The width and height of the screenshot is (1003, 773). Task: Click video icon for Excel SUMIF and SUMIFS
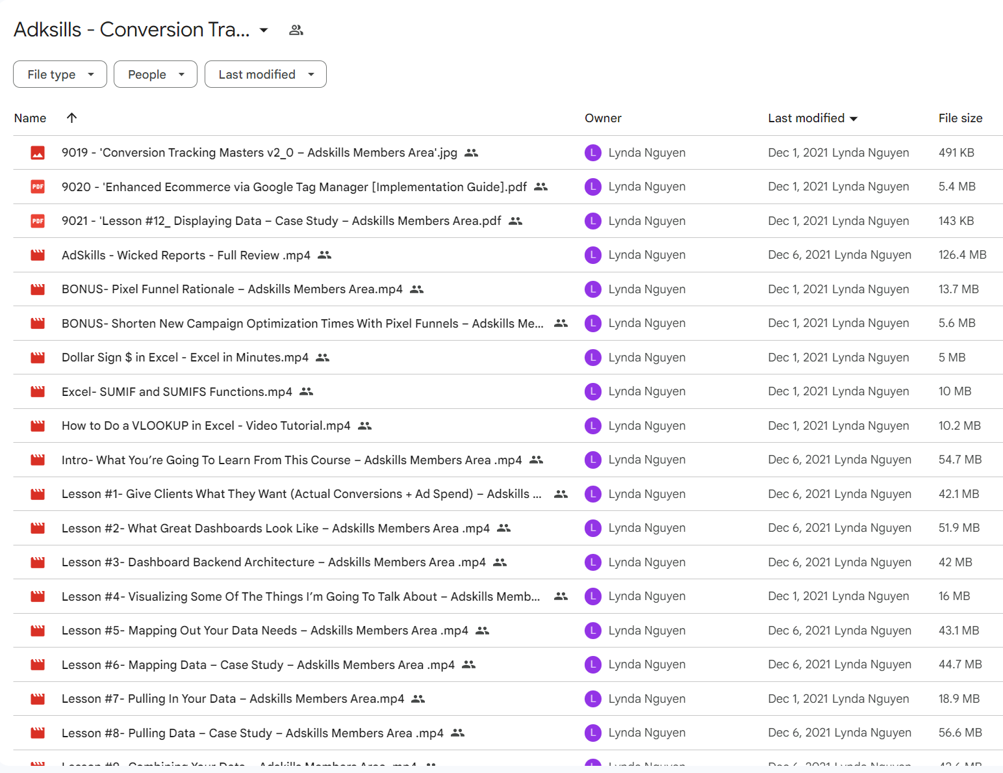[38, 391]
